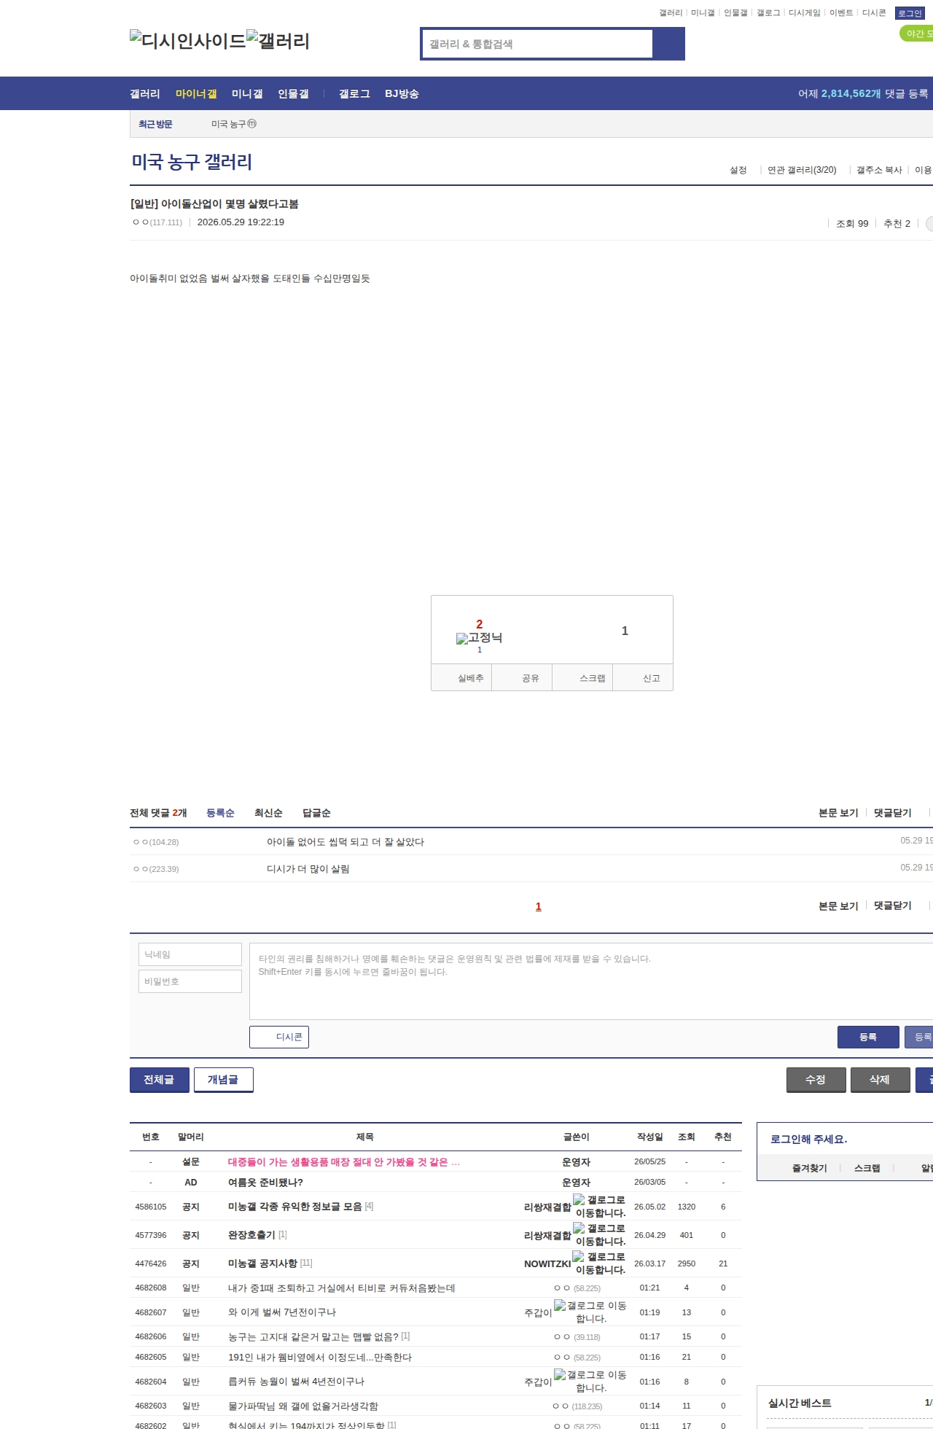Switch to 개념글 posts
The height and width of the screenshot is (1429, 933).
tap(224, 1080)
